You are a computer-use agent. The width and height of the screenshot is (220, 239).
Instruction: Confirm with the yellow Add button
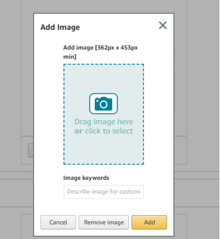(x=149, y=222)
